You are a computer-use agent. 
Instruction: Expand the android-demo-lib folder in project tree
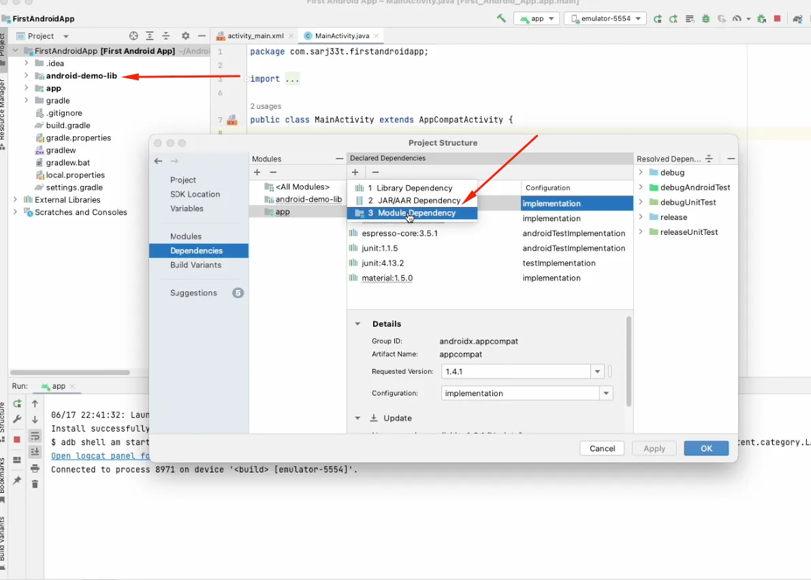pyautogui.click(x=27, y=76)
